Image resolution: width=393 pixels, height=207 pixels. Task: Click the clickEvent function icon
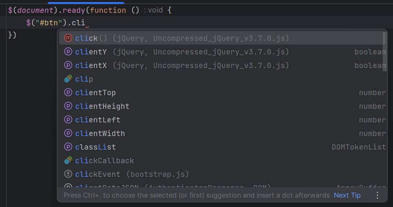68,174
